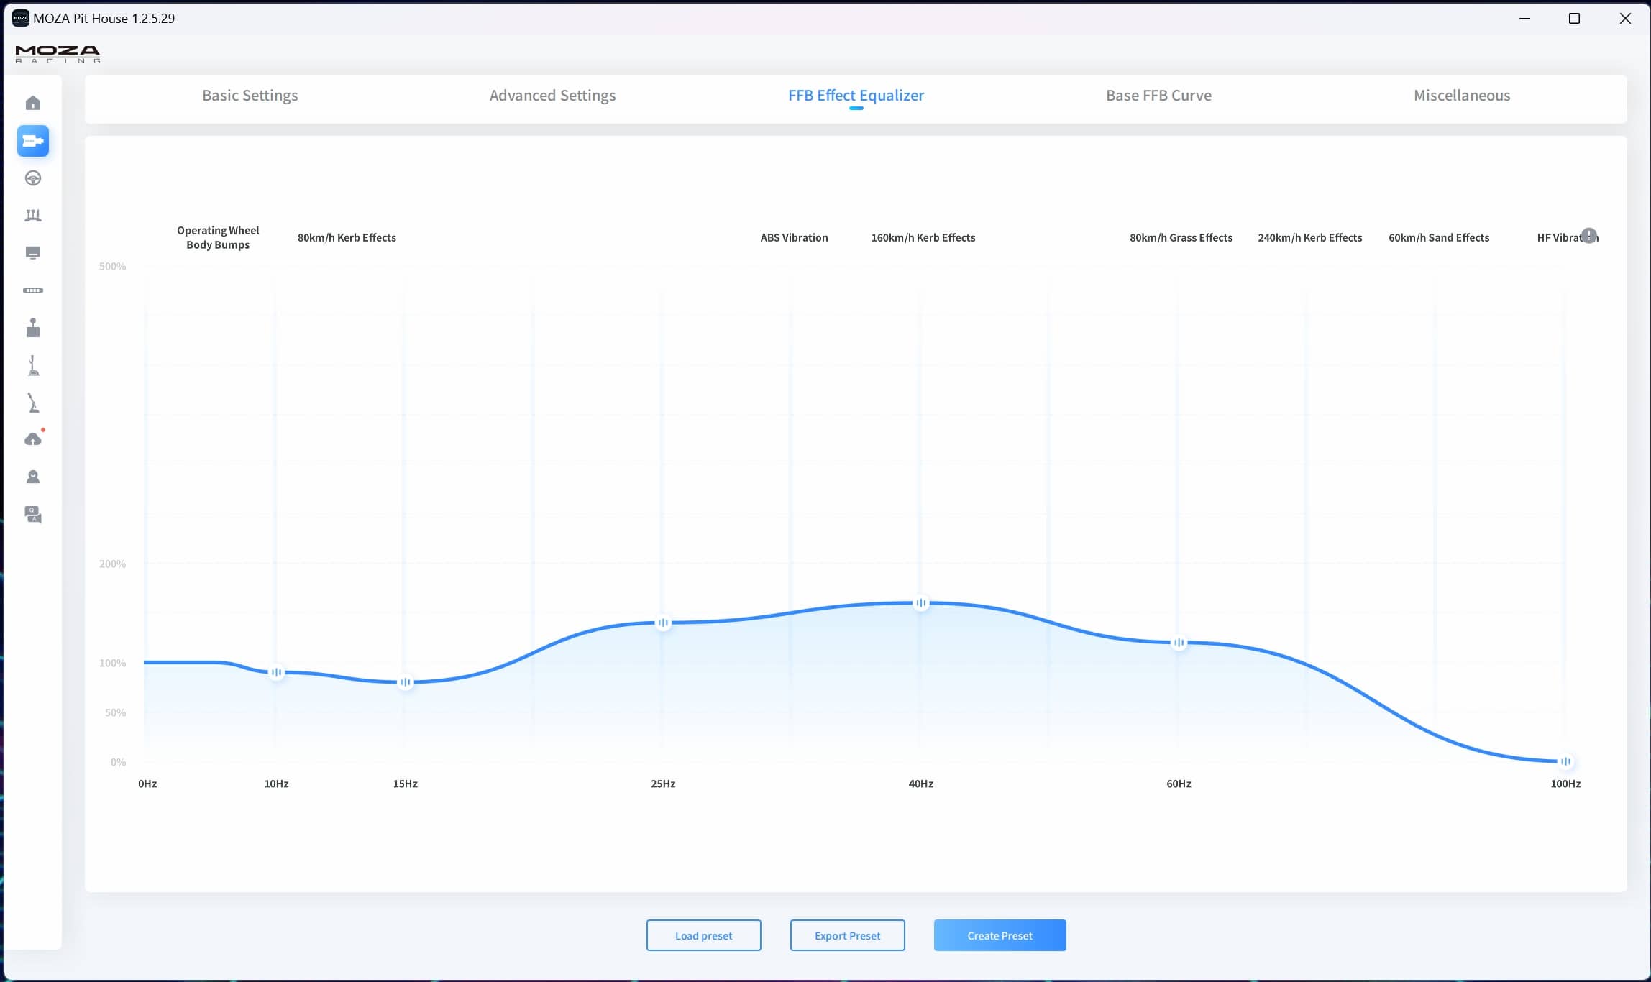1651x982 pixels.
Task: Open the Q&A feedback icon
Action: click(33, 515)
